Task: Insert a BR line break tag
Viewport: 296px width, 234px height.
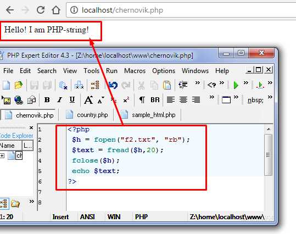Action: [155, 100]
